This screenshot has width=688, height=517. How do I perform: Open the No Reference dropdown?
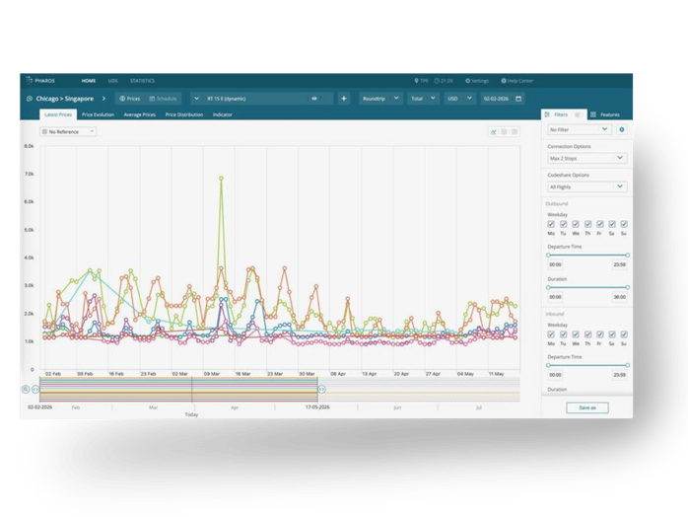pos(68,132)
